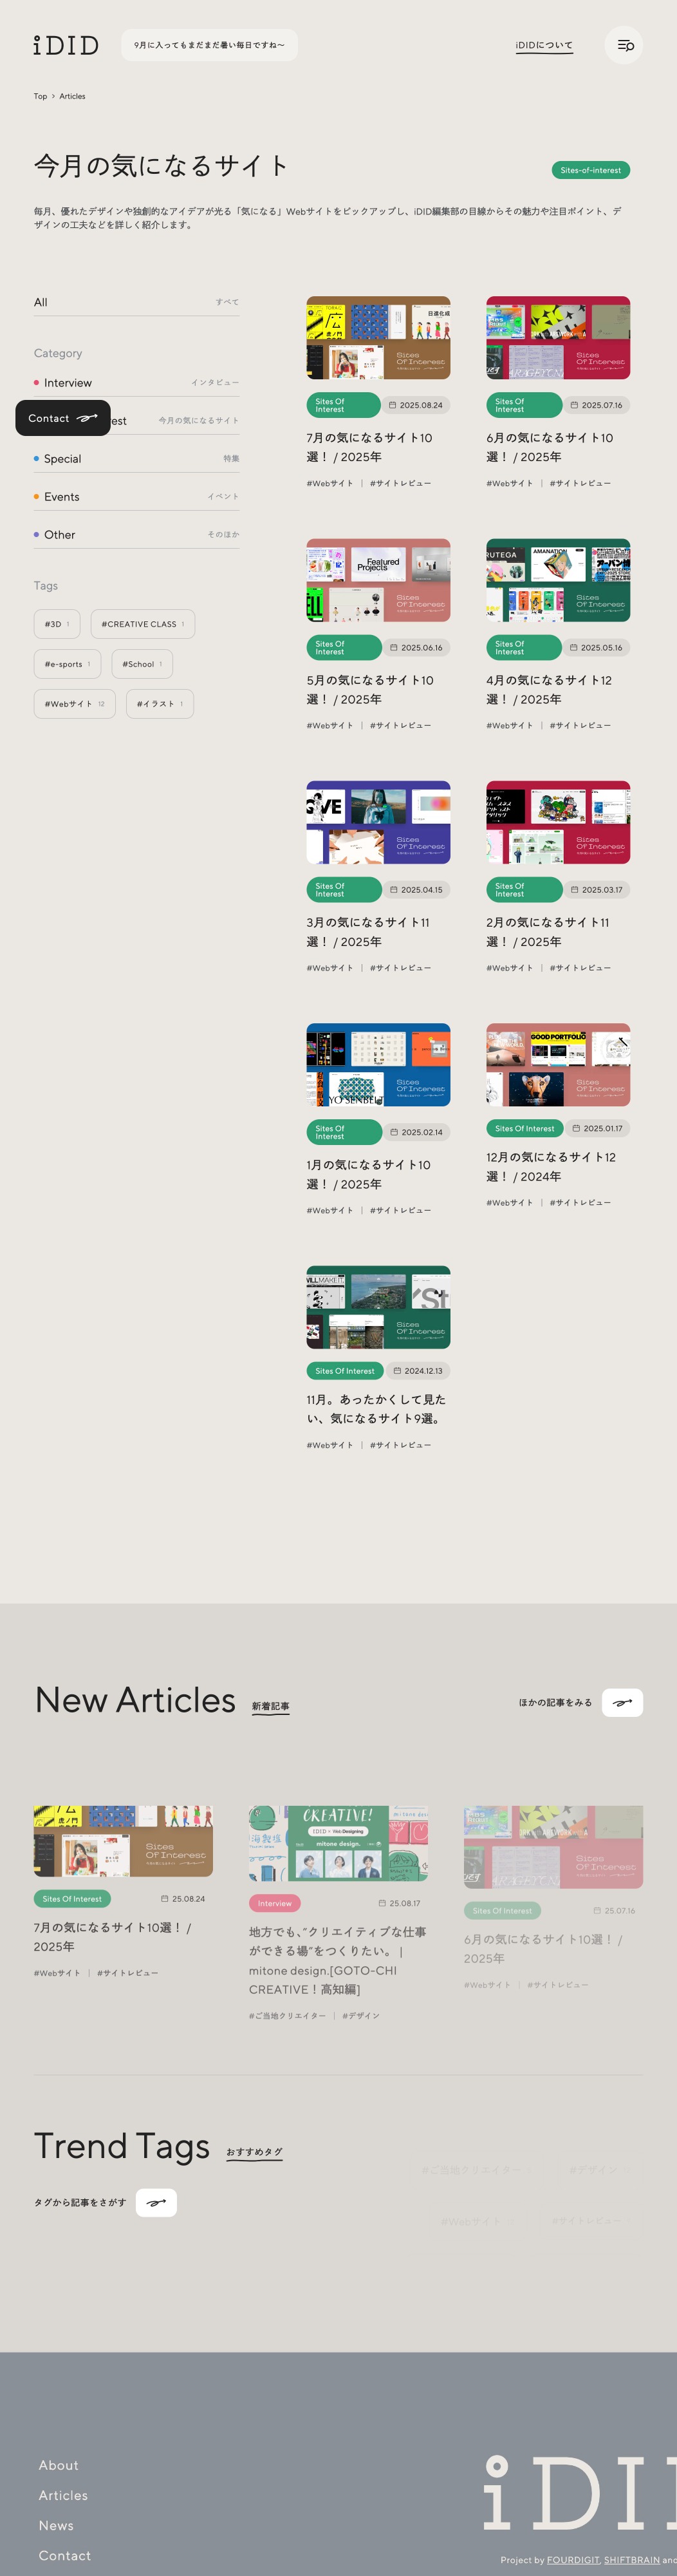
Task: Open thumbnail of 2月の気になるサイト11選 article
Action: (x=558, y=822)
